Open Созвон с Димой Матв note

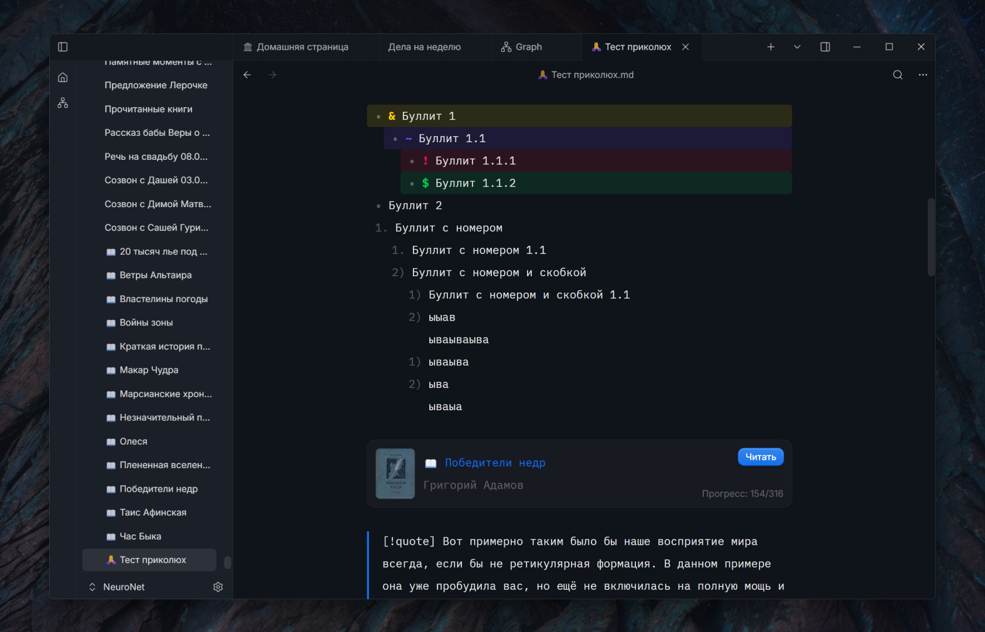click(x=158, y=204)
